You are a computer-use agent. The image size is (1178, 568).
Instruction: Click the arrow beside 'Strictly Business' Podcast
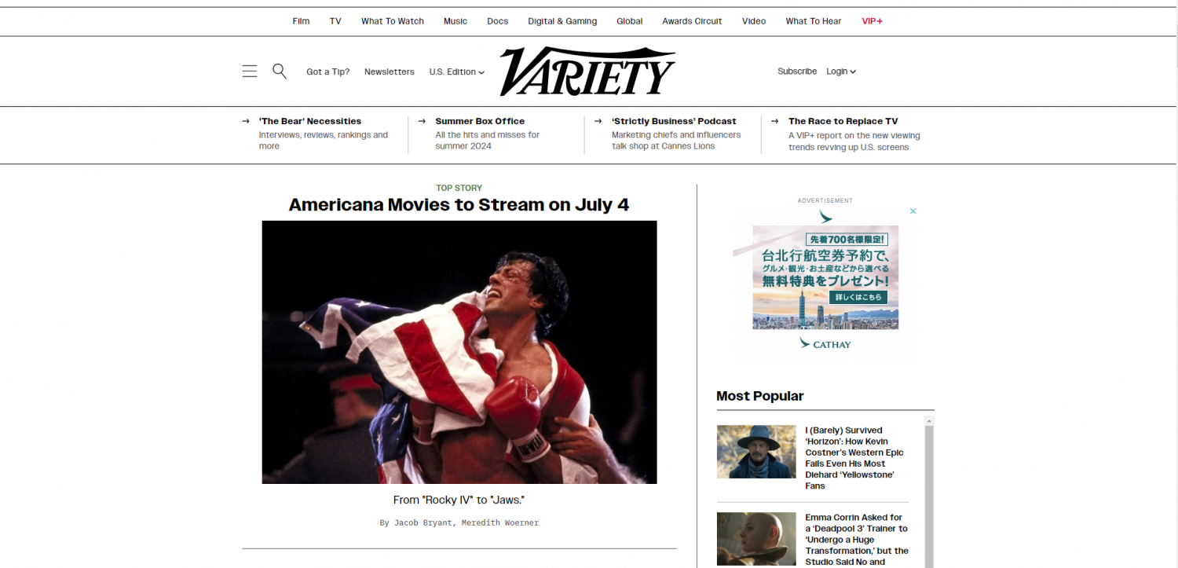coord(599,121)
